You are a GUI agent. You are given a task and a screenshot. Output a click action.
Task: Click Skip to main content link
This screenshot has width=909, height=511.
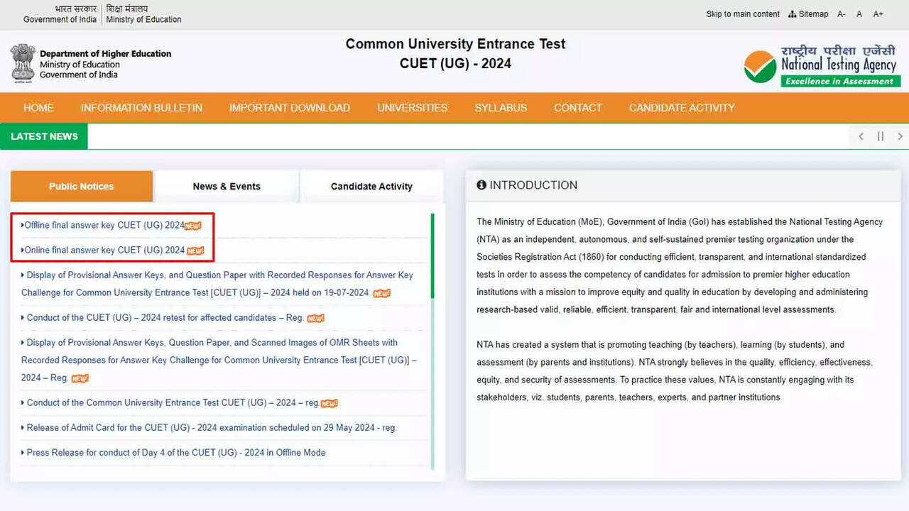coord(743,14)
